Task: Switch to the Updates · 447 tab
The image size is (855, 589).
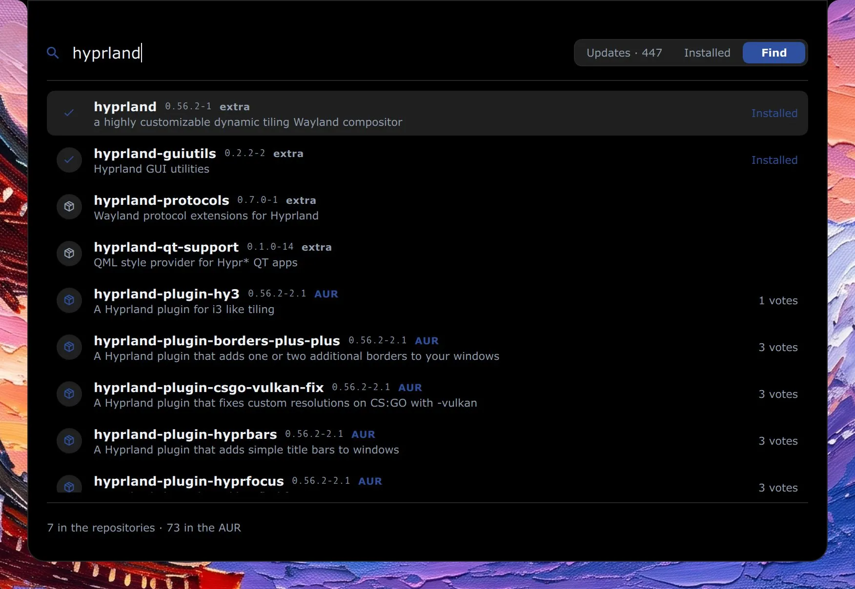Action: point(624,53)
